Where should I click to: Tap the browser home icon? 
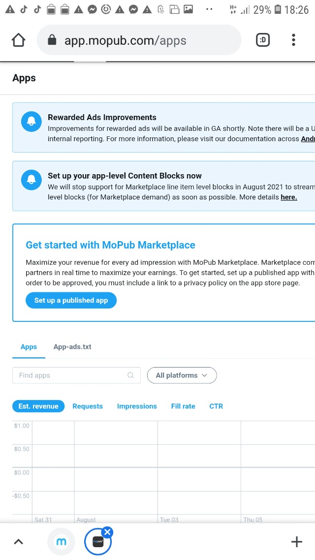[x=18, y=40]
